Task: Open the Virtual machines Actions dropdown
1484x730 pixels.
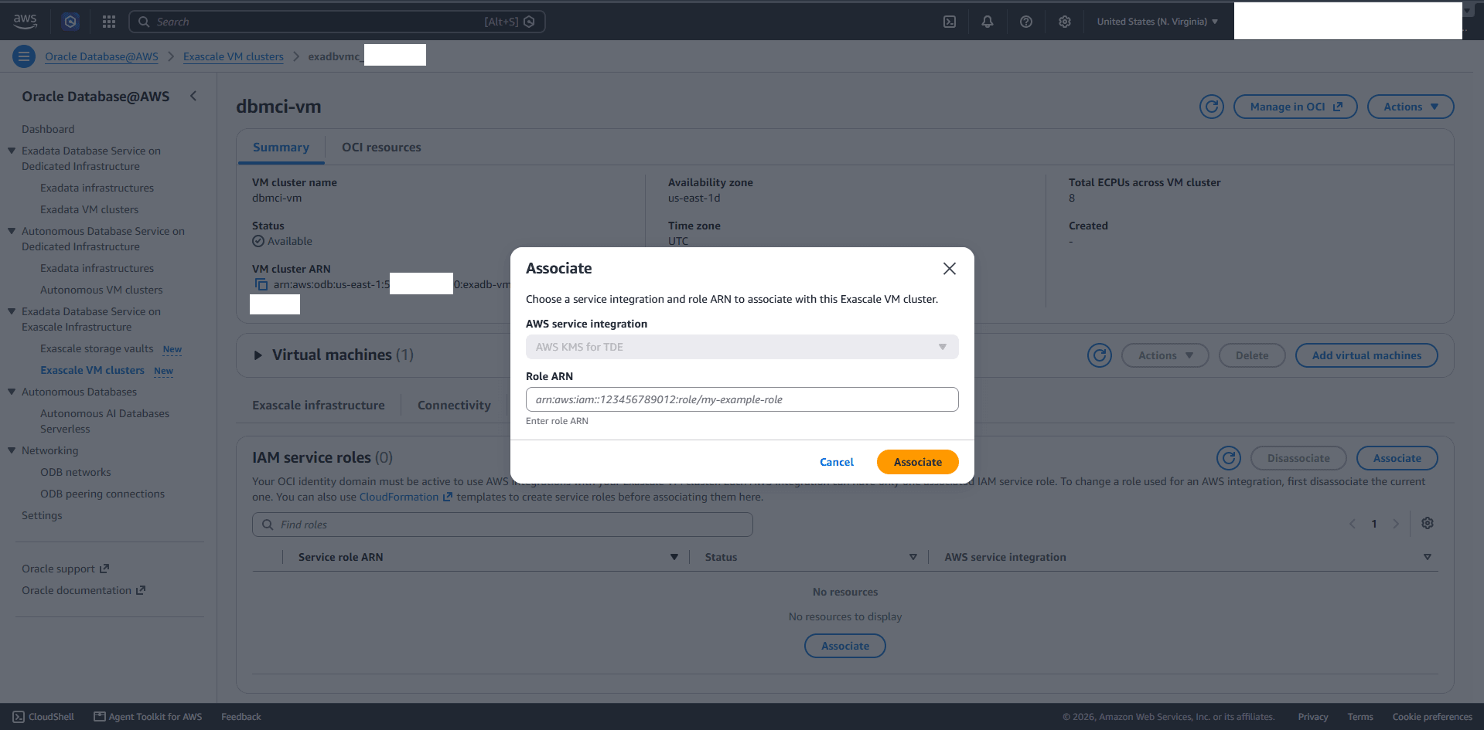Action: coord(1165,355)
